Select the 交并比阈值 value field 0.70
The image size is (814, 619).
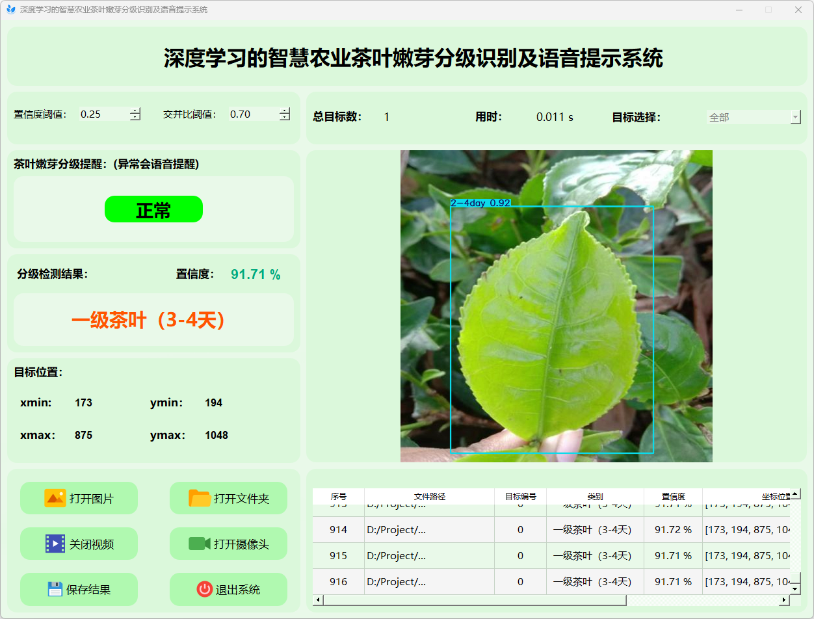(252, 114)
